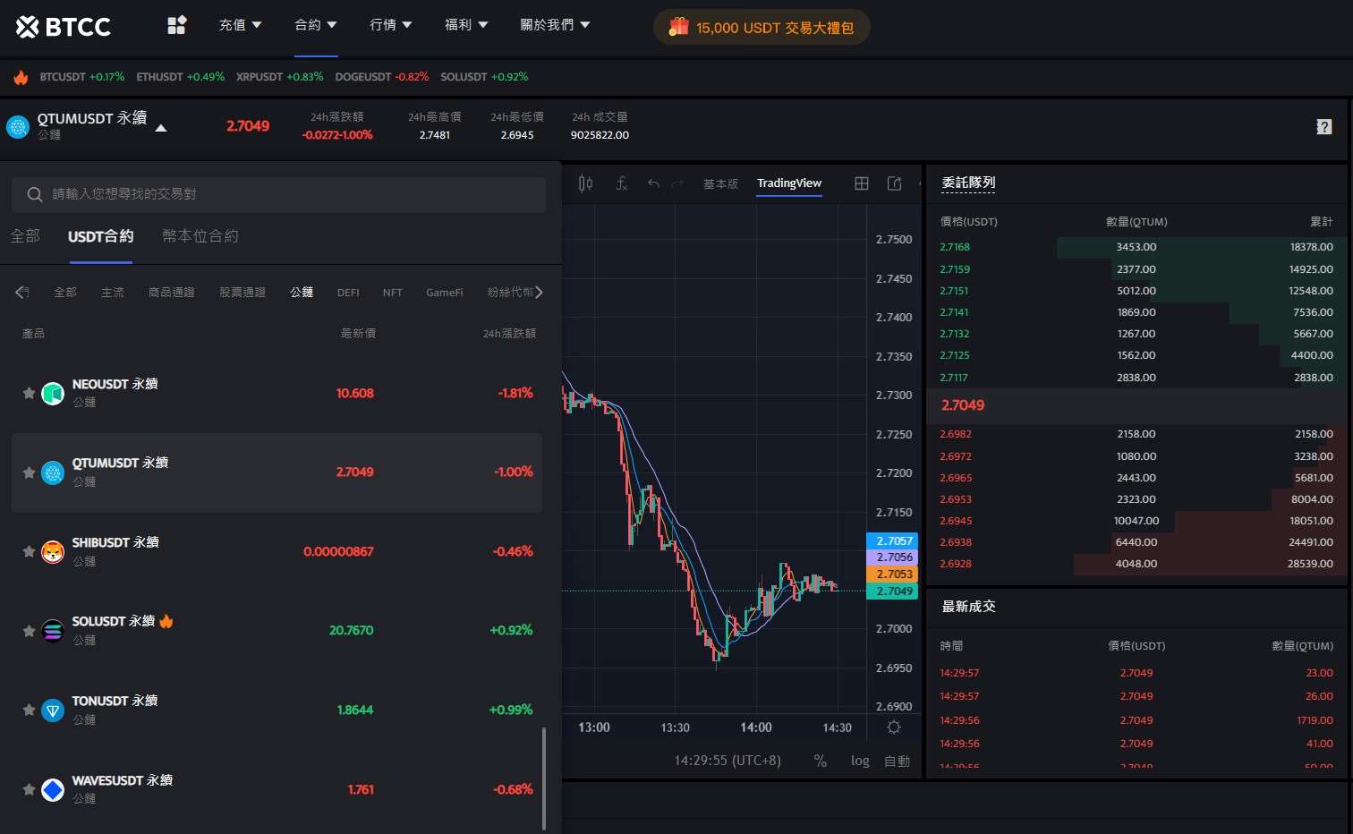Image resolution: width=1353 pixels, height=834 pixels.
Task: Enable log scale on the price axis
Action: pos(859,760)
